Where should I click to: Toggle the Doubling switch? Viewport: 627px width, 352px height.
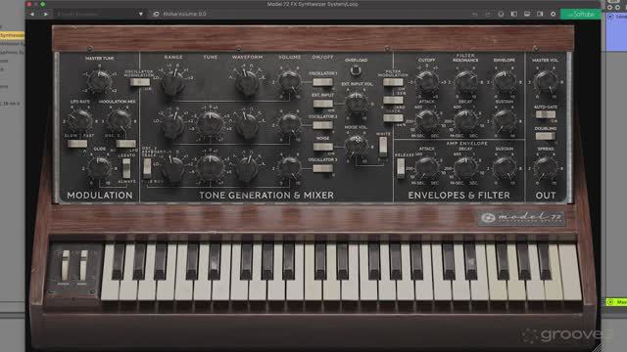point(546,136)
